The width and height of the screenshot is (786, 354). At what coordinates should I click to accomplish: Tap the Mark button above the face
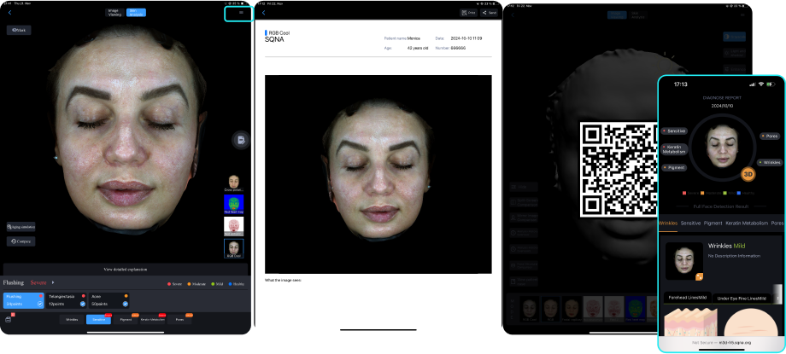pyautogui.click(x=19, y=30)
